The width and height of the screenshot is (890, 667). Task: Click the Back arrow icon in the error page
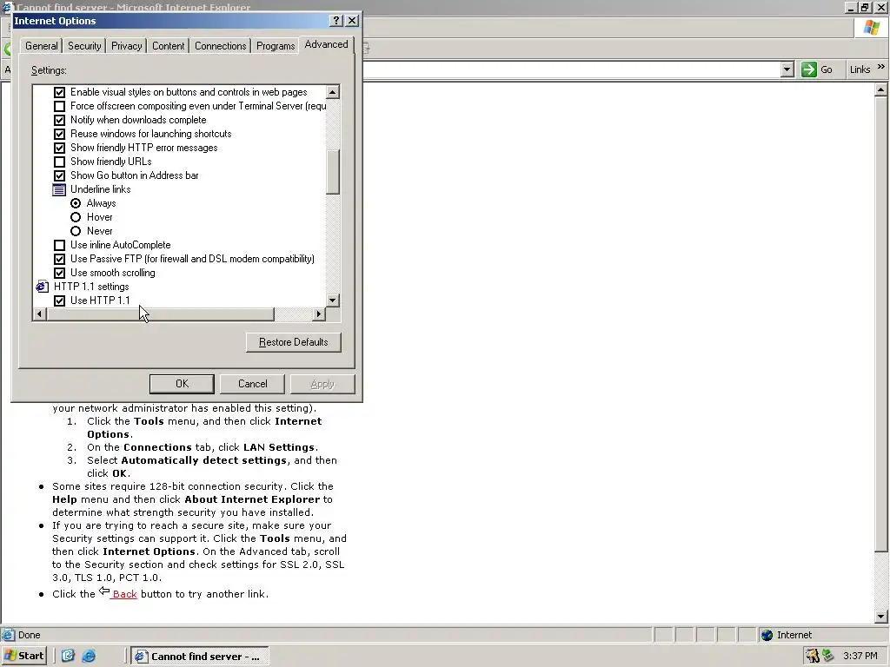click(x=104, y=591)
